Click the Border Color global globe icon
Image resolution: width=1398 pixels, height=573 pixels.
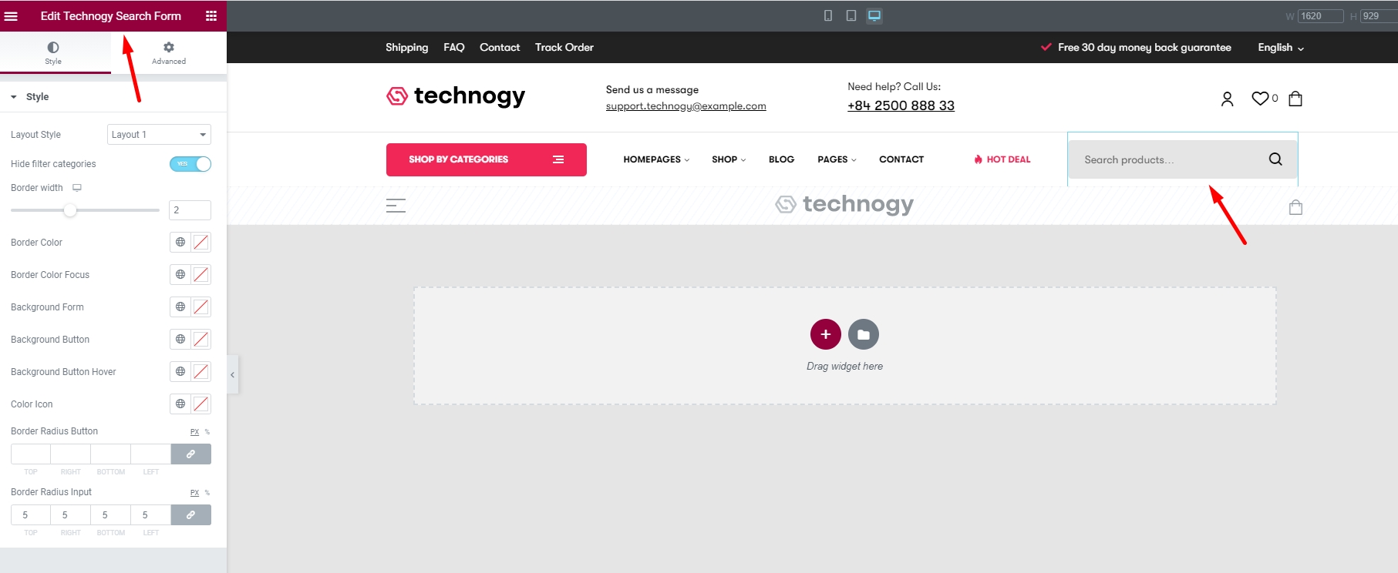point(180,243)
